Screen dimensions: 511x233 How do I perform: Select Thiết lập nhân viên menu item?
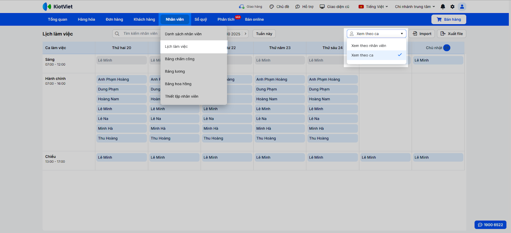coord(194,96)
